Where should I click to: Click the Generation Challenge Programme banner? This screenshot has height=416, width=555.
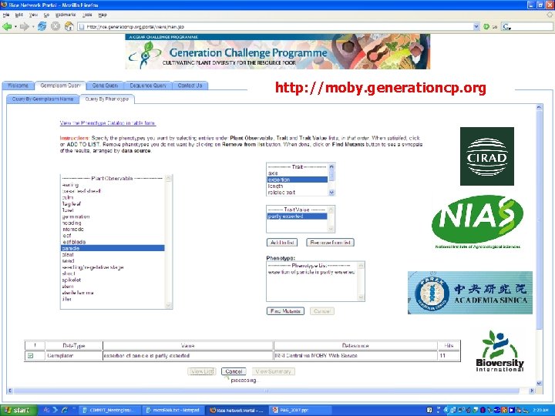click(x=277, y=52)
